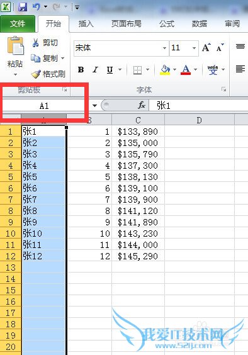Open the 审阅 (Review) tab

pyautogui.click(x=232, y=24)
